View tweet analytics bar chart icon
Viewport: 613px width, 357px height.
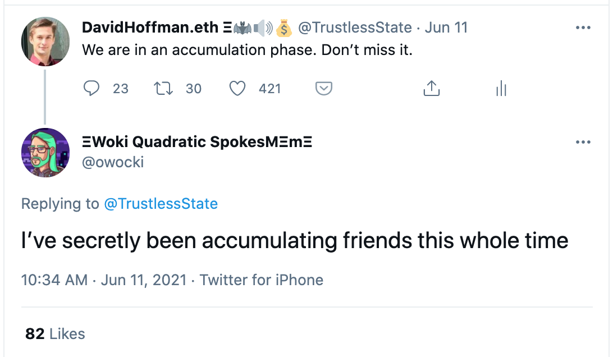[x=501, y=88]
